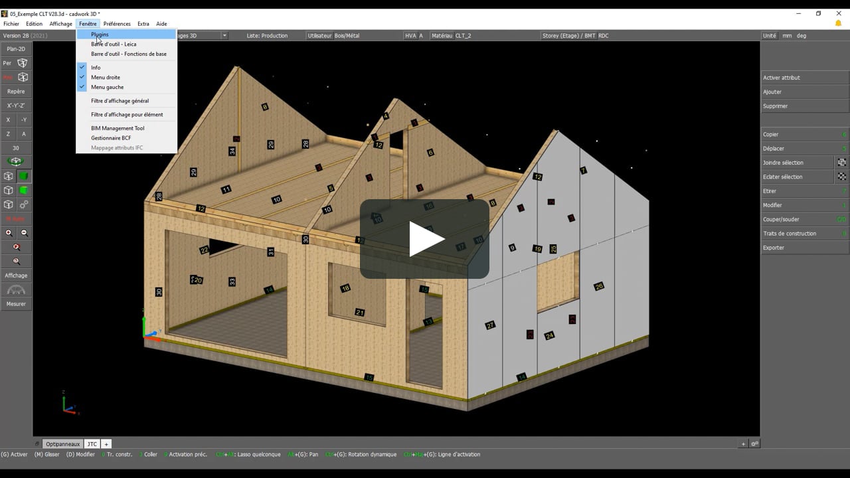Screen dimensions: 850x478
Task: Toggle the Info checkmark entry
Action: 127,68
